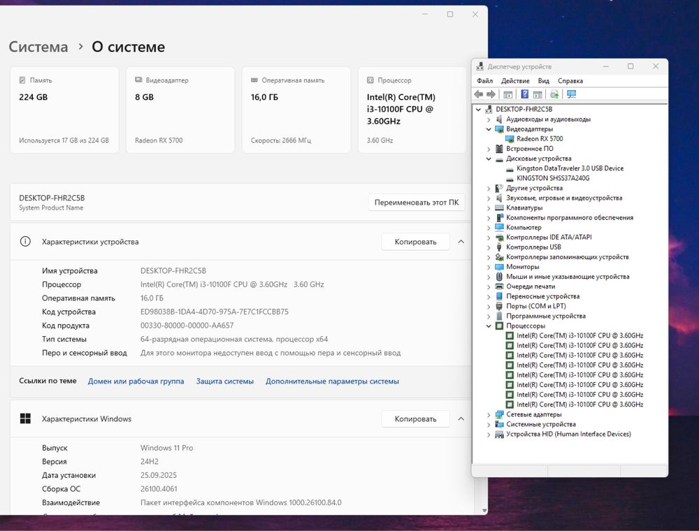Select the display icon beside Мониторы

coord(499,267)
